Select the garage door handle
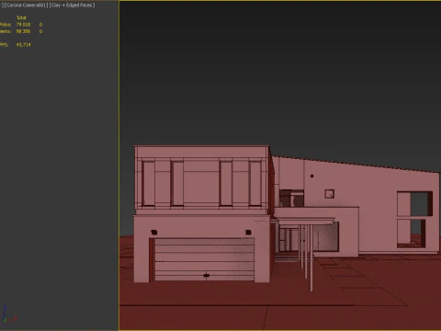The width and height of the screenshot is (441, 331). coord(207,276)
